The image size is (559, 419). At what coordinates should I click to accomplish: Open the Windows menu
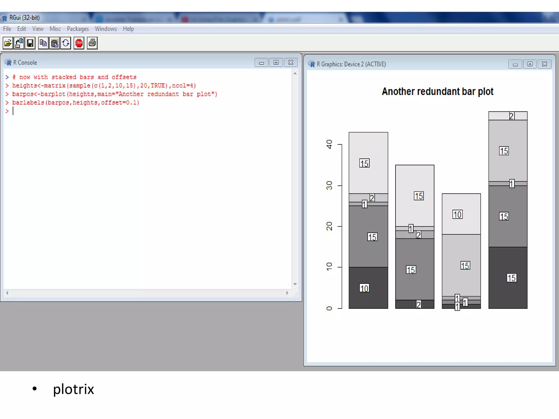click(106, 29)
